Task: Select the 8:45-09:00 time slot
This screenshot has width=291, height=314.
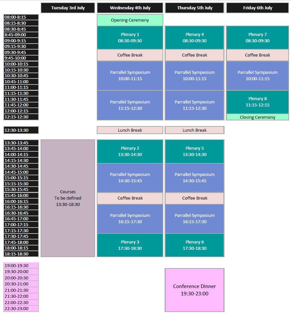Action: [x=21, y=35]
